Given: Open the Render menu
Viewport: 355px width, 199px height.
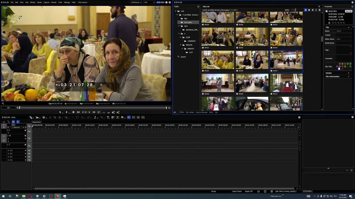Looking at the screenshot, I should (x=54, y=2).
